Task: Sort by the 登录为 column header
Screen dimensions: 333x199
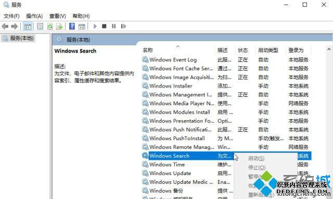Action: click(296, 50)
